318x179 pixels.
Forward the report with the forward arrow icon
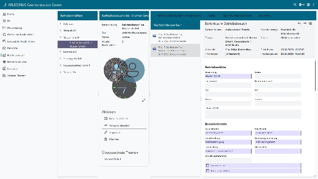[x=305, y=23]
